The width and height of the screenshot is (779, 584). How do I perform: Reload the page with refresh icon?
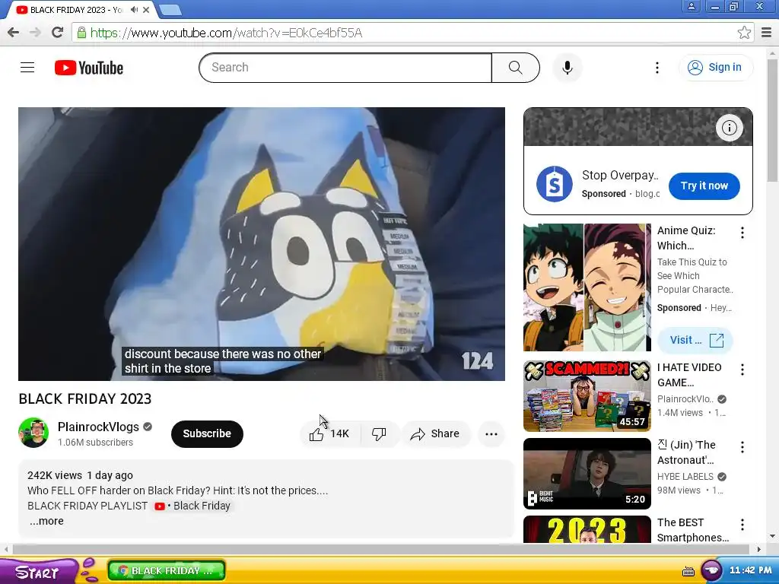pos(57,33)
